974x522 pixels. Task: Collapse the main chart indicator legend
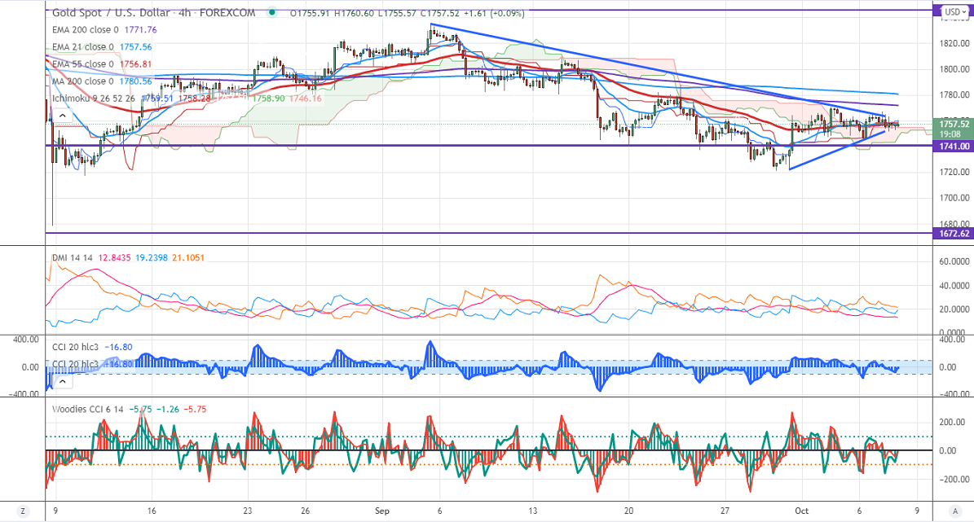[x=62, y=116]
